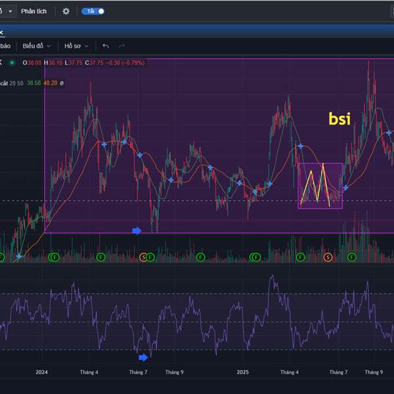Image resolution: width=394 pixels, height=394 pixels.
Task: Expand the Biểu đồ dropdown
Action: tap(37, 46)
